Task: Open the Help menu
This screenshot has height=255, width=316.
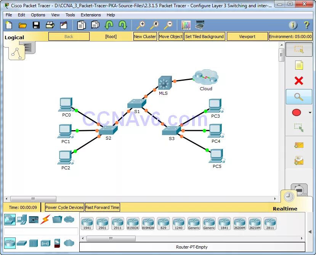Action: [111, 15]
